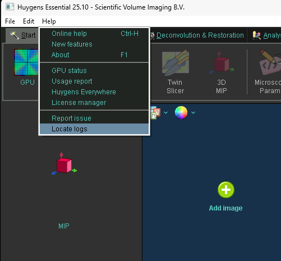
Task: Click the icon on the Analysis tab
Action: pos(256,35)
